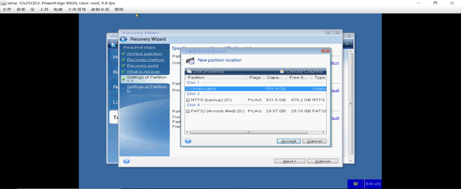The image size is (461, 189).
Task: Click the 558.4 GB capacity value
Action: 276,89
